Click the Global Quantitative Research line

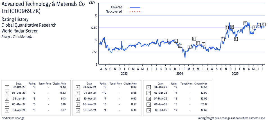point(29,25)
